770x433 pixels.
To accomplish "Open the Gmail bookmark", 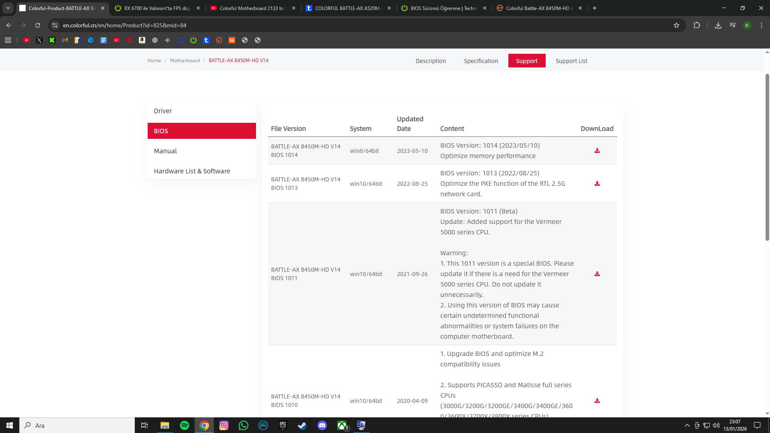I will click(65, 40).
